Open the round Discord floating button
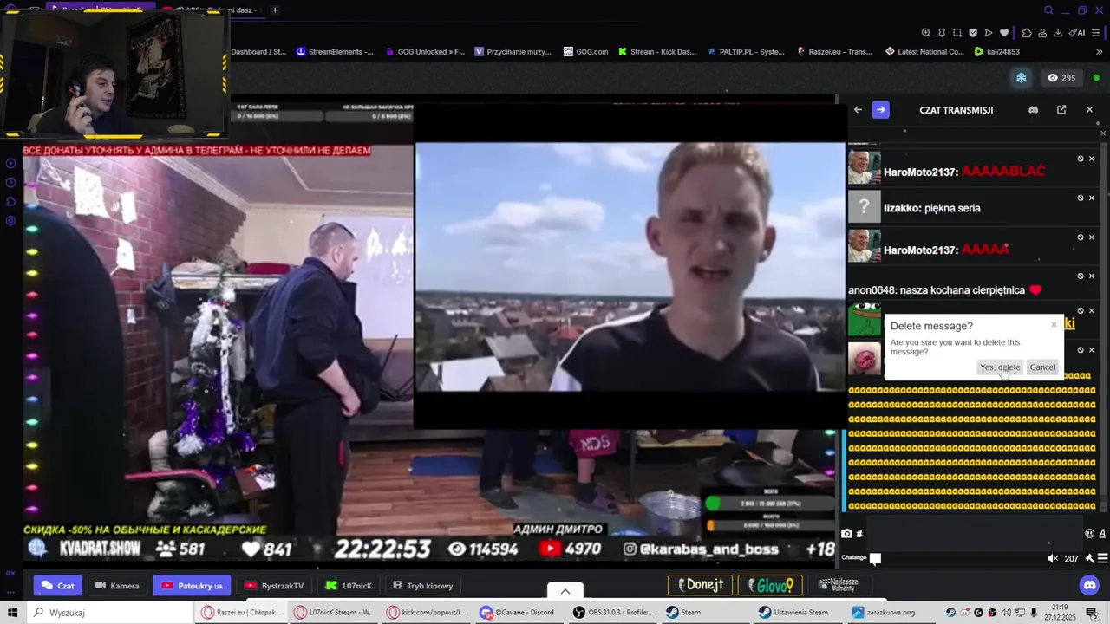The height and width of the screenshot is (624, 1110). pos(1089,585)
